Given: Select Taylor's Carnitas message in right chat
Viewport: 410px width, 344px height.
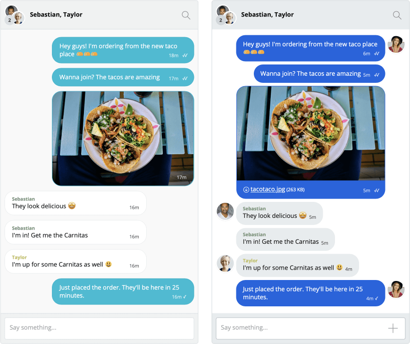Looking at the screenshot, I should point(297,265).
